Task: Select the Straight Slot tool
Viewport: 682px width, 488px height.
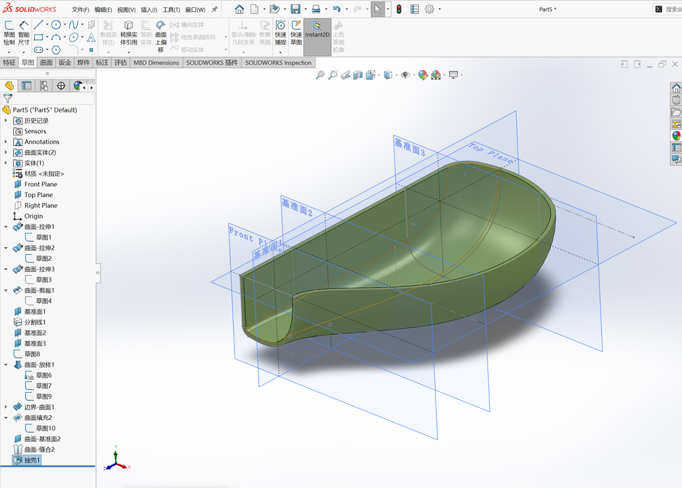Action: click(38, 49)
